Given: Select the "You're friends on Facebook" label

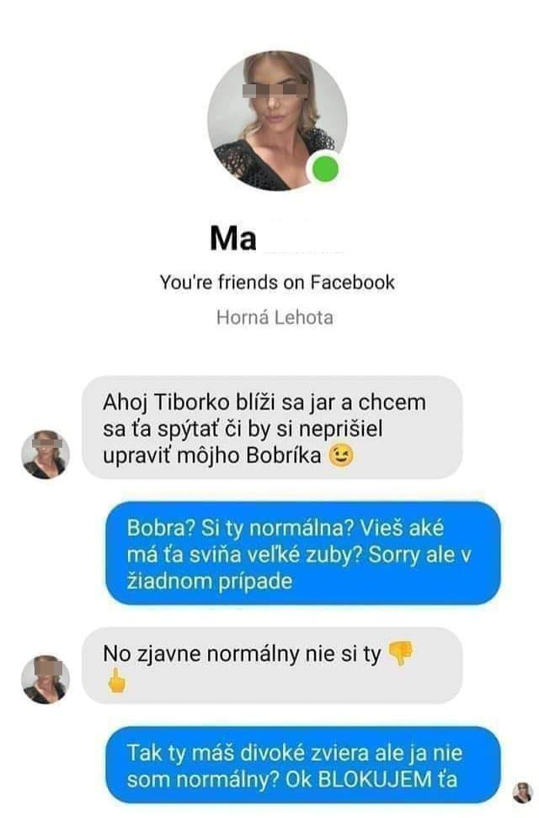Looking at the screenshot, I should (277, 283).
